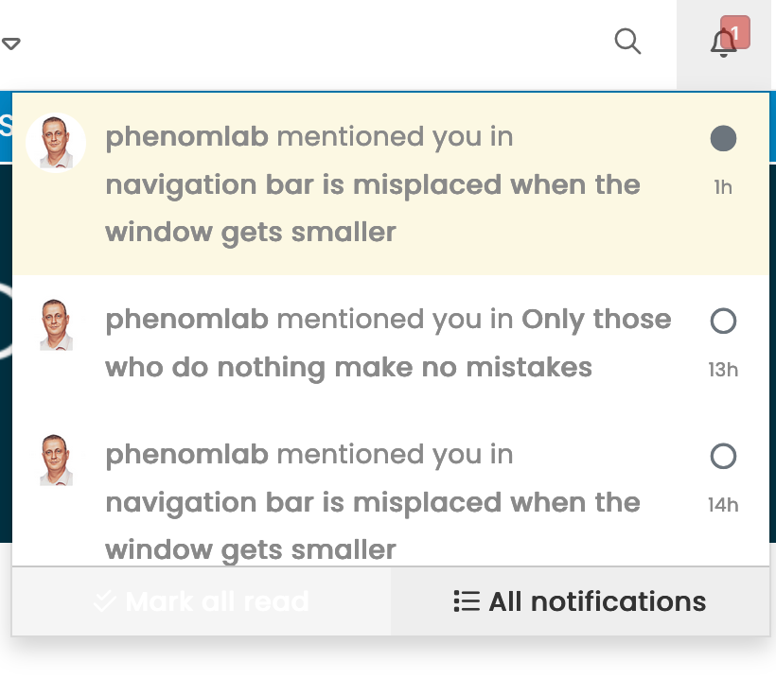Click the 1h timestamp
776x696 pixels.
coord(723,187)
